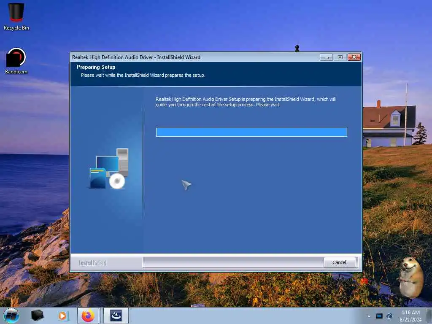Open the Recycle Bin desktop icon
Image resolution: width=432 pixels, height=324 pixels.
click(16, 16)
